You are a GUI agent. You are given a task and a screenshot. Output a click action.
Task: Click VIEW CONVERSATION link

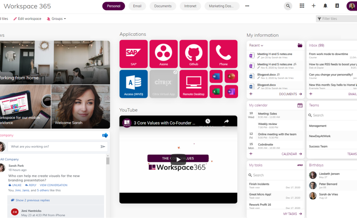point(54,185)
